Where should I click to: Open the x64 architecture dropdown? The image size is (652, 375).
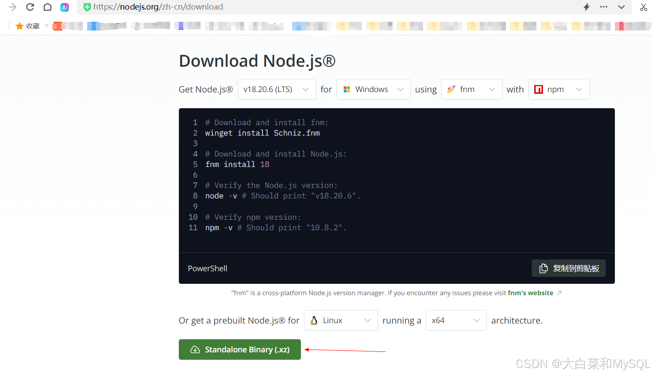coord(456,320)
